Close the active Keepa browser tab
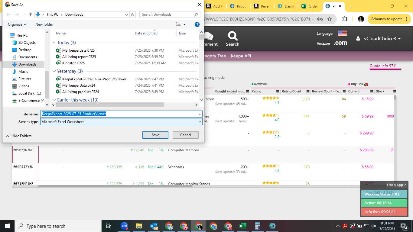Viewport: 413px width, 232px height. (x=340, y=6)
